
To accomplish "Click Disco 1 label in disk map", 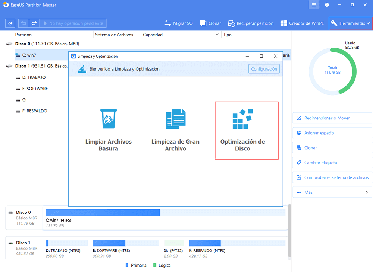I will (x=23, y=243).
